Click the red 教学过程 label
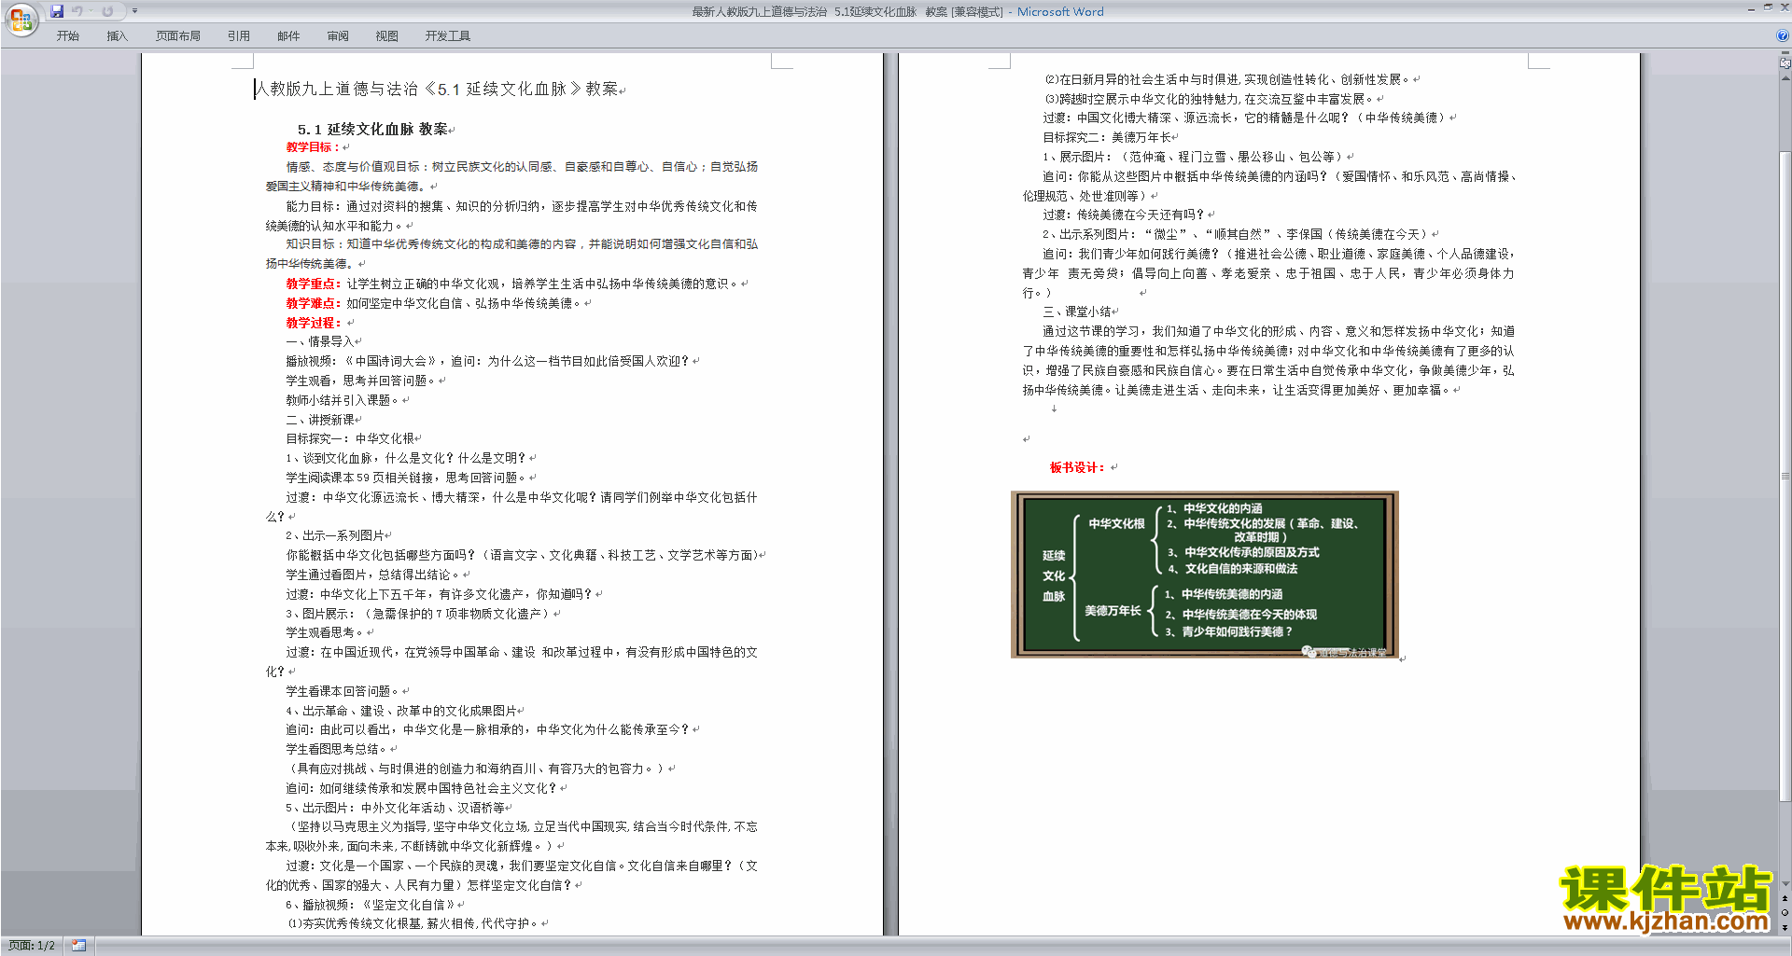 point(313,323)
